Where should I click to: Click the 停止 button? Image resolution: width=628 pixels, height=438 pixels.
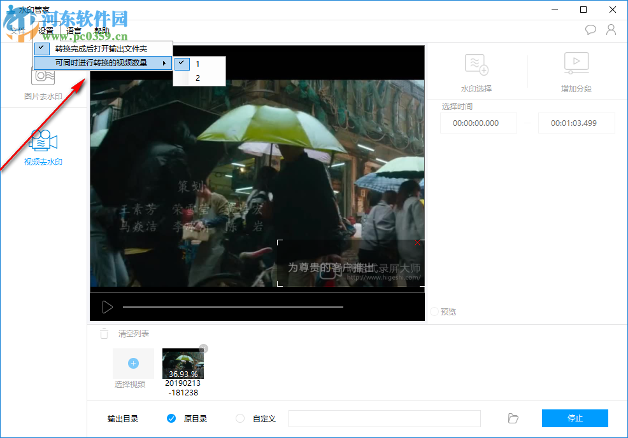(x=575, y=418)
